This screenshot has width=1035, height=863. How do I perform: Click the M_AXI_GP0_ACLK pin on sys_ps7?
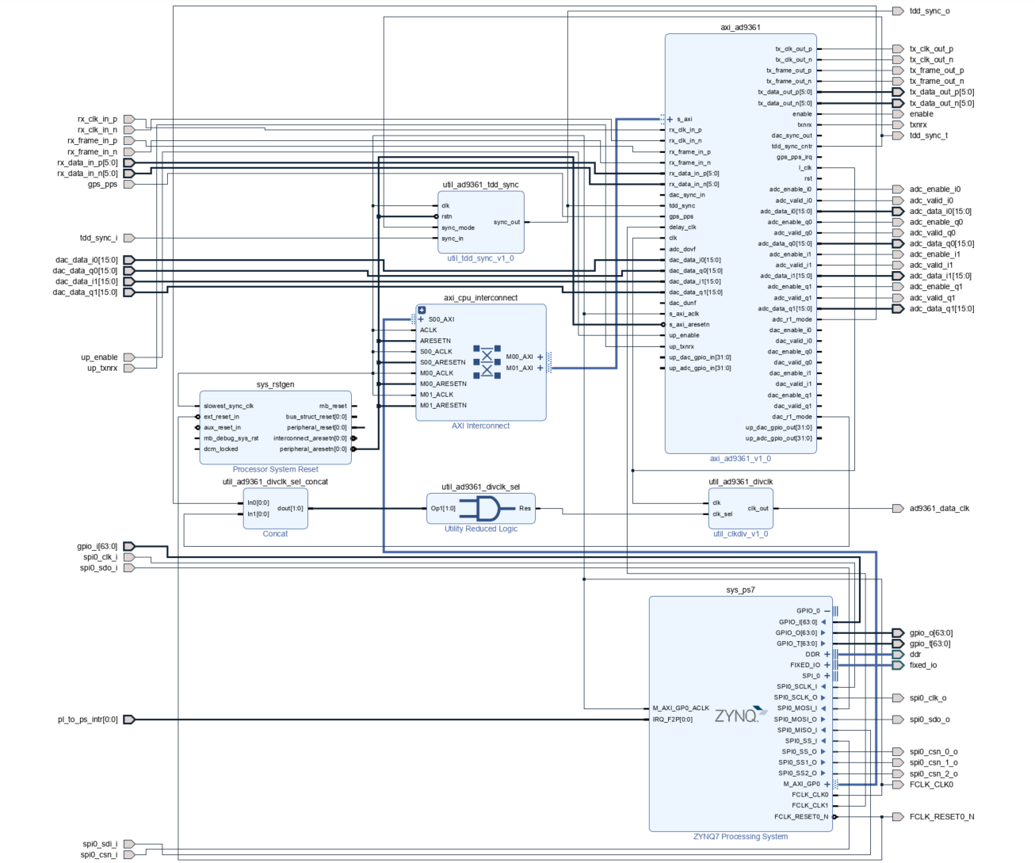[681, 708]
